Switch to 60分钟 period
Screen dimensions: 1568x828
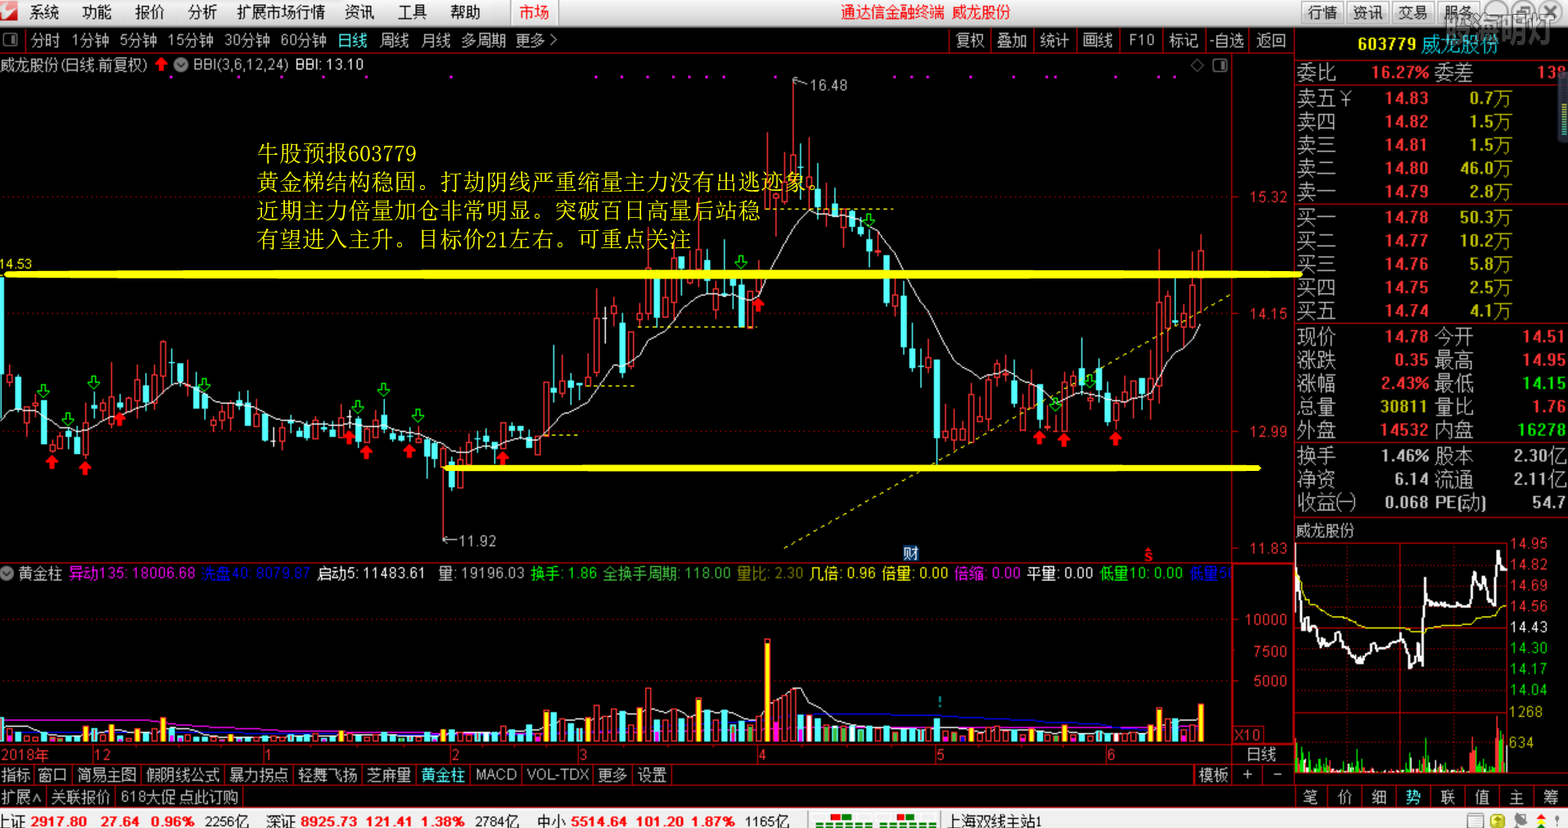(304, 40)
